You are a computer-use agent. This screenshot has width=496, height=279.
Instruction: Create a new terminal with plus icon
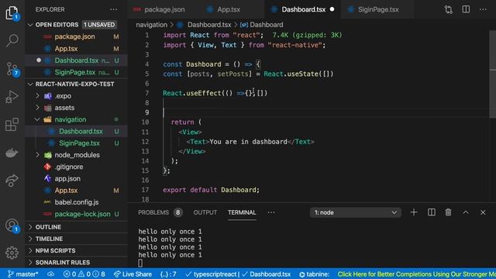tap(414, 212)
